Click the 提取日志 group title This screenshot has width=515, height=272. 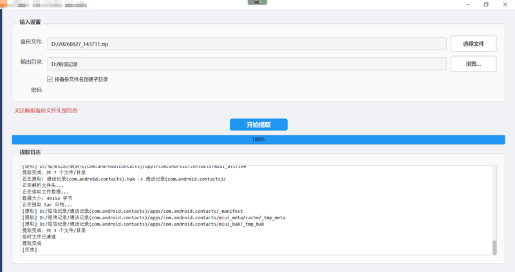[x=30, y=152]
